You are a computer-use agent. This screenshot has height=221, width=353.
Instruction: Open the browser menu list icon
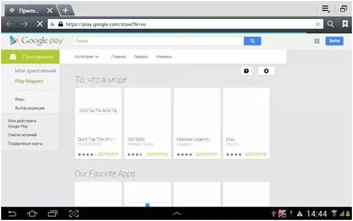326,9
